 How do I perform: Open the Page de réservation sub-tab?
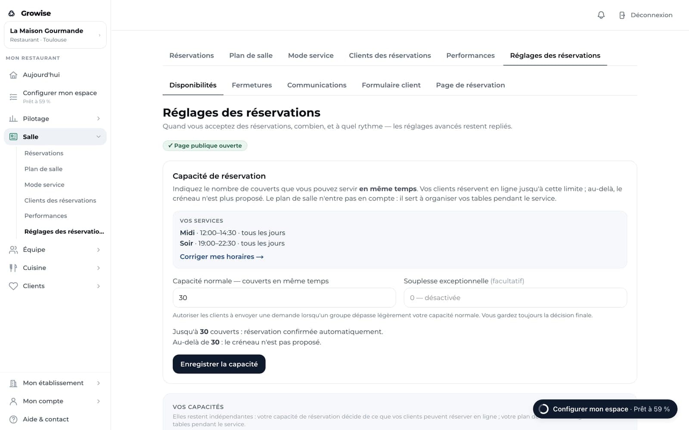pyautogui.click(x=470, y=85)
